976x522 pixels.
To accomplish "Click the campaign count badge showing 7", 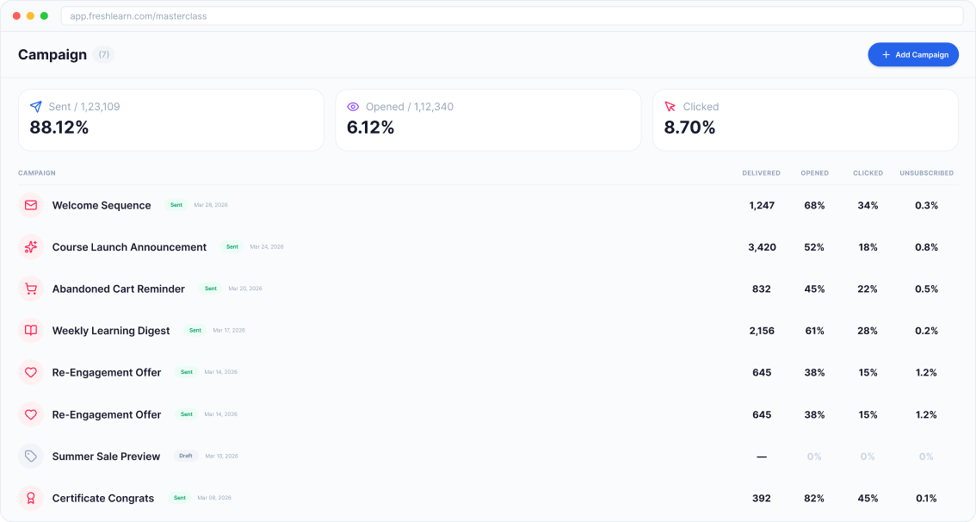I will pyautogui.click(x=103, y=54).
